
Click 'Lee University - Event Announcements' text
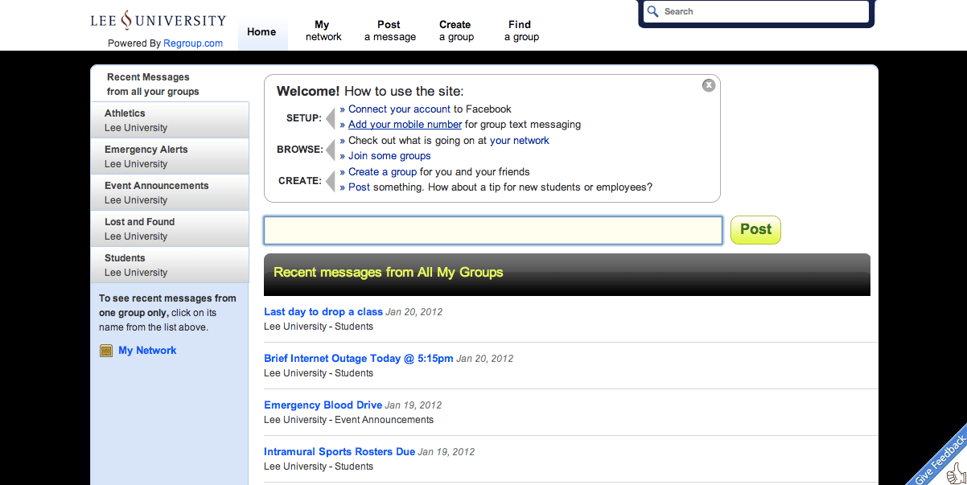click(x=348, y=420)
